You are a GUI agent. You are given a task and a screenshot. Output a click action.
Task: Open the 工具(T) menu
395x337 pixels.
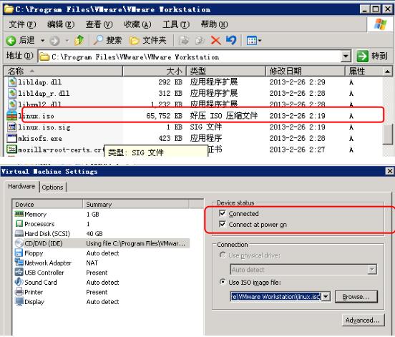coord(175,24)
